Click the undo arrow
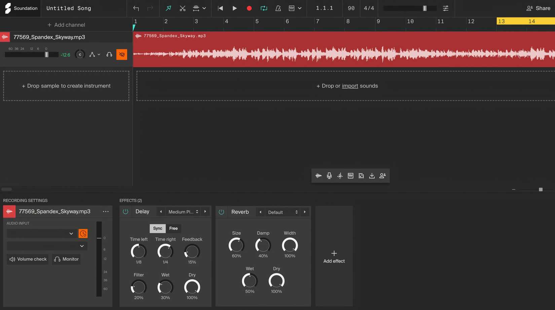 coord(136,8)
